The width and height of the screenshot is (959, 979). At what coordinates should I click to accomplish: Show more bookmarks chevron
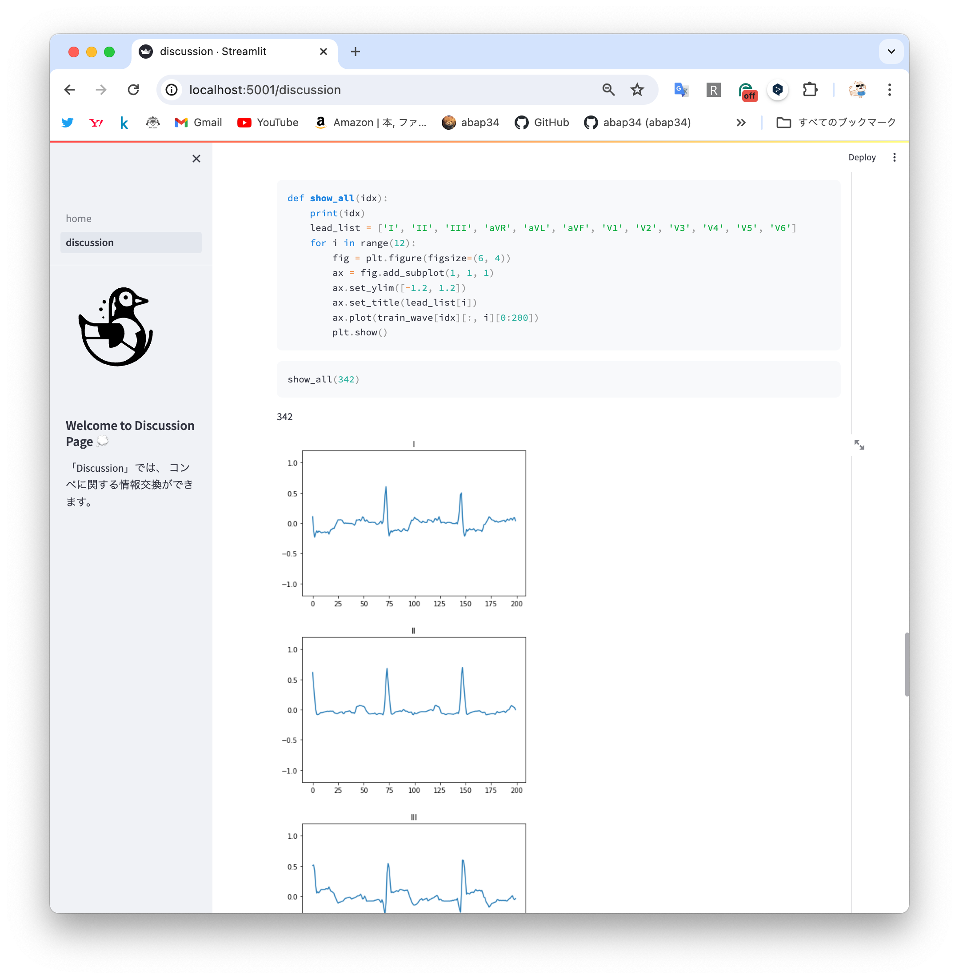(x=740, y=122)
